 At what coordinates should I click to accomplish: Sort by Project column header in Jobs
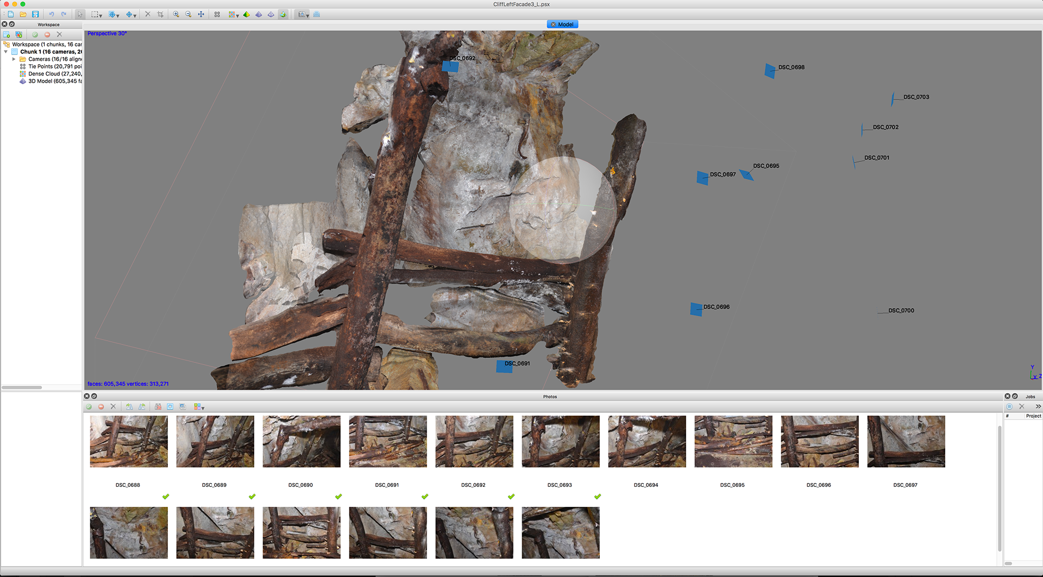(1033, 416)
